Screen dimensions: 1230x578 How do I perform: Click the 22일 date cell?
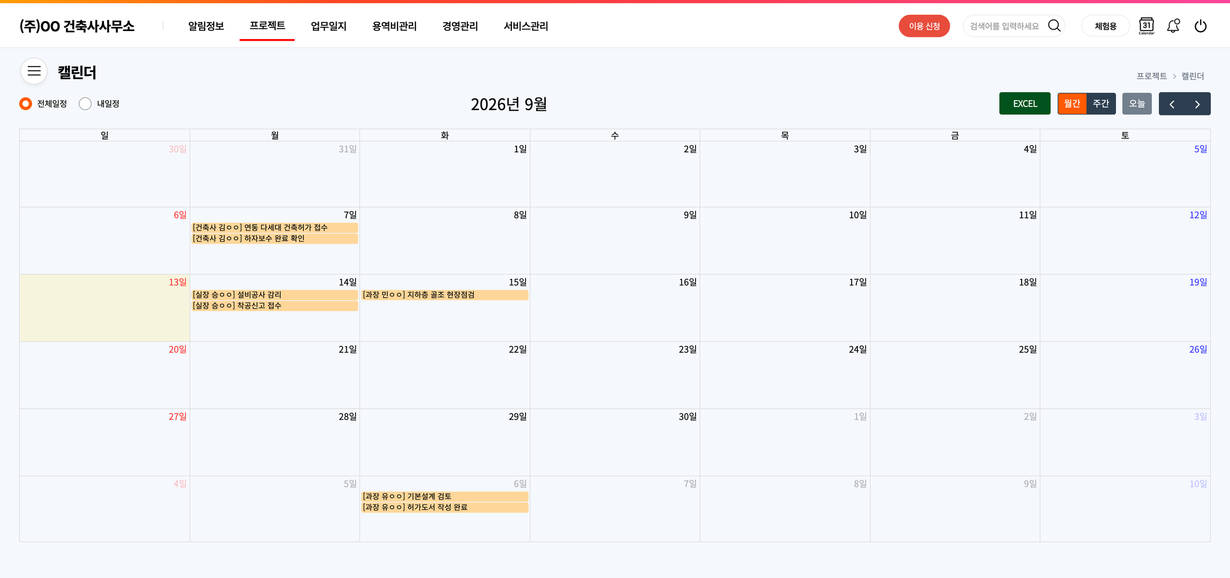[445, 375]
